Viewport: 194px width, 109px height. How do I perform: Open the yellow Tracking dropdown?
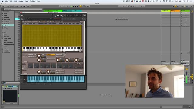click(51, 54)
